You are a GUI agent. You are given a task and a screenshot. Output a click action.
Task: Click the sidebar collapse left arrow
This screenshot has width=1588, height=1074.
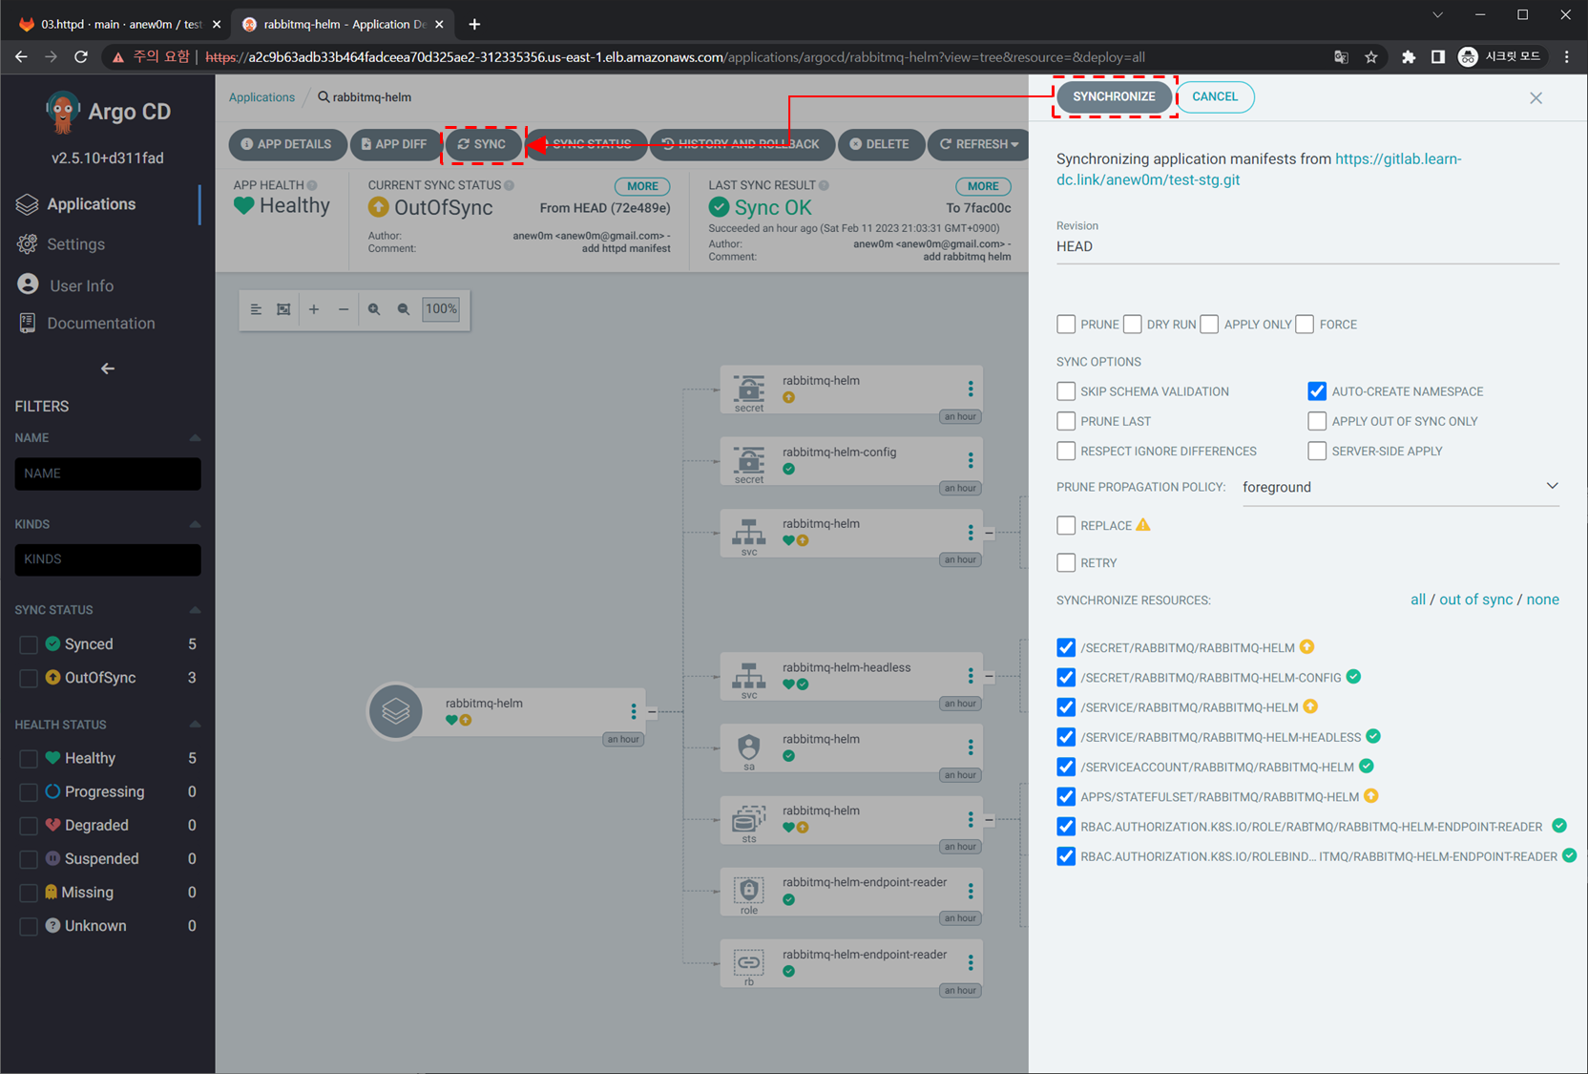pos(108,369)
